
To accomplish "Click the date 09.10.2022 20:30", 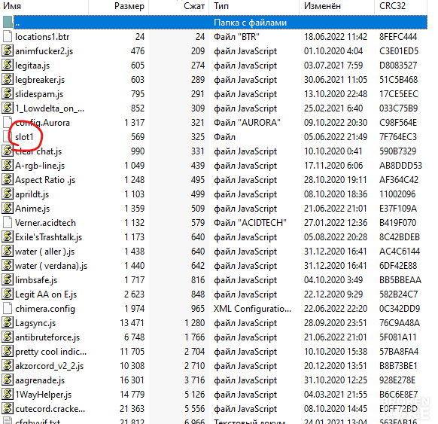I will click(336, 123).
